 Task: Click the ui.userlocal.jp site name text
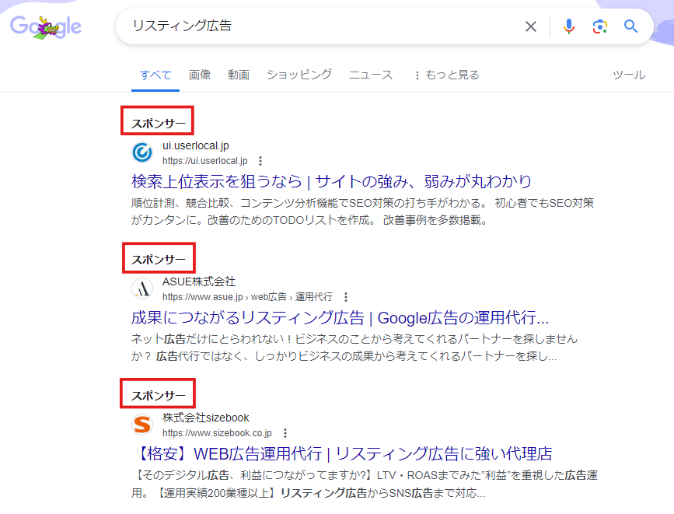196,146
